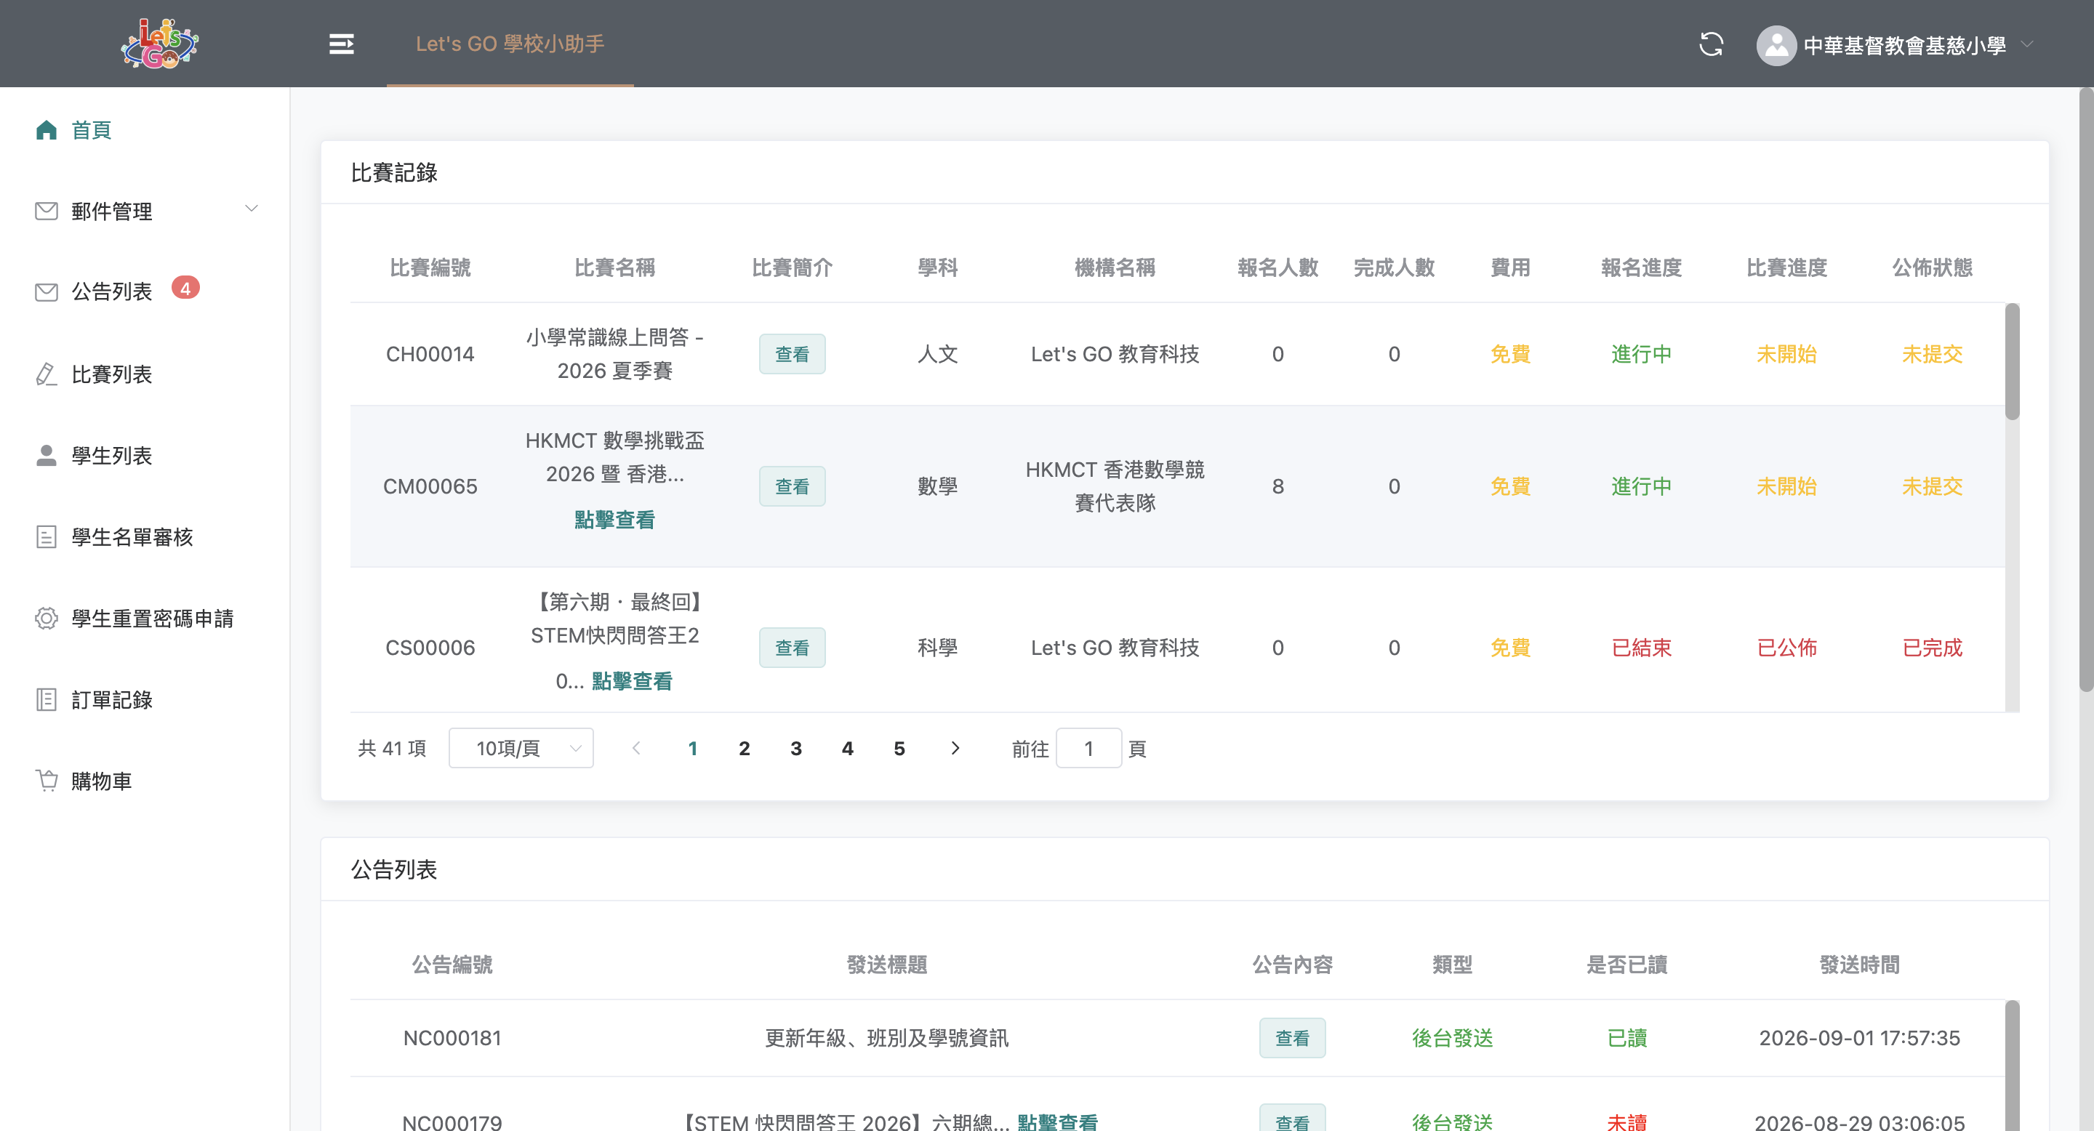2094x1131 pixels.
Task: Click 查看 button for CS00006
Action: (792, 648)
